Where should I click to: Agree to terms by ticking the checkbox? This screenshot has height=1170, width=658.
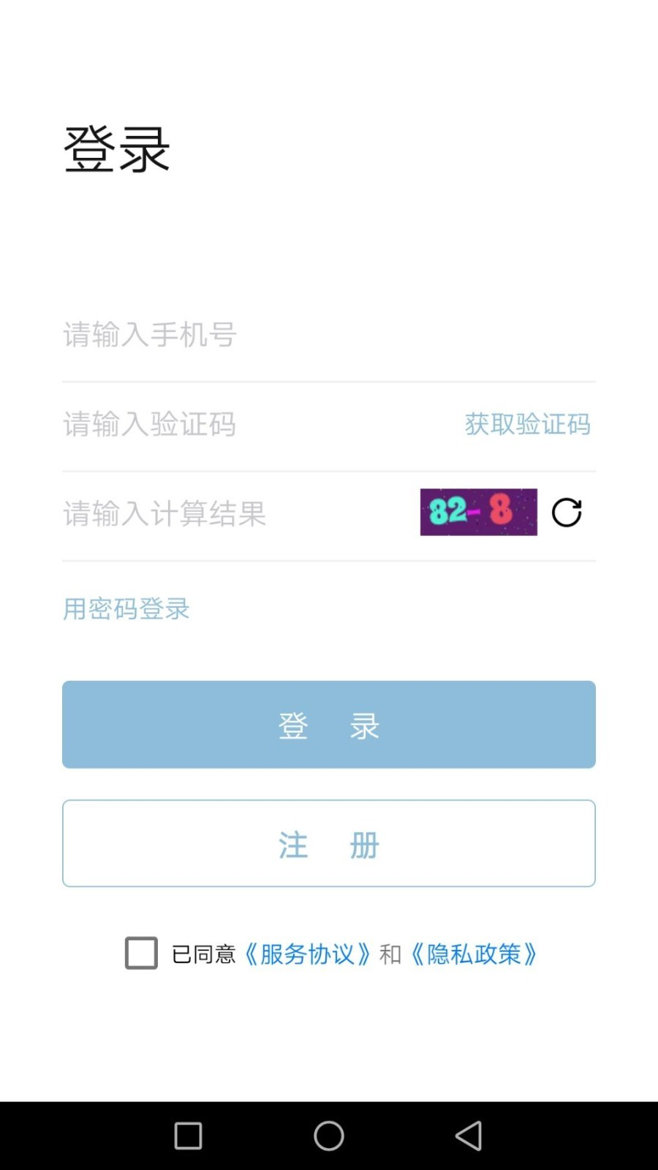tap(141, 953)
